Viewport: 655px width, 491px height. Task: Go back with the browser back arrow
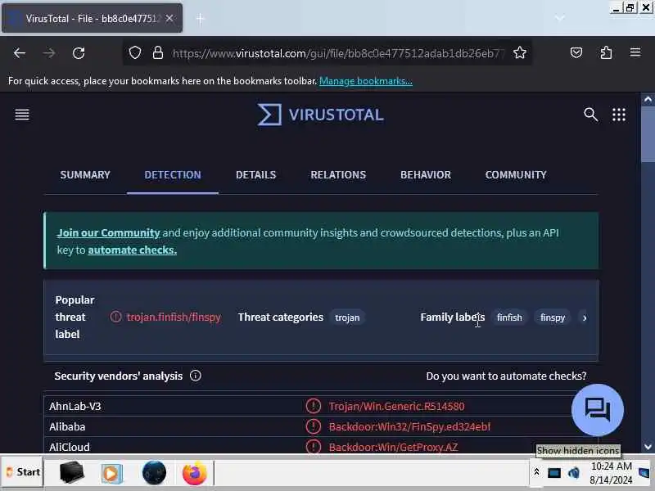pyautogui.click(x=20, y=53)
